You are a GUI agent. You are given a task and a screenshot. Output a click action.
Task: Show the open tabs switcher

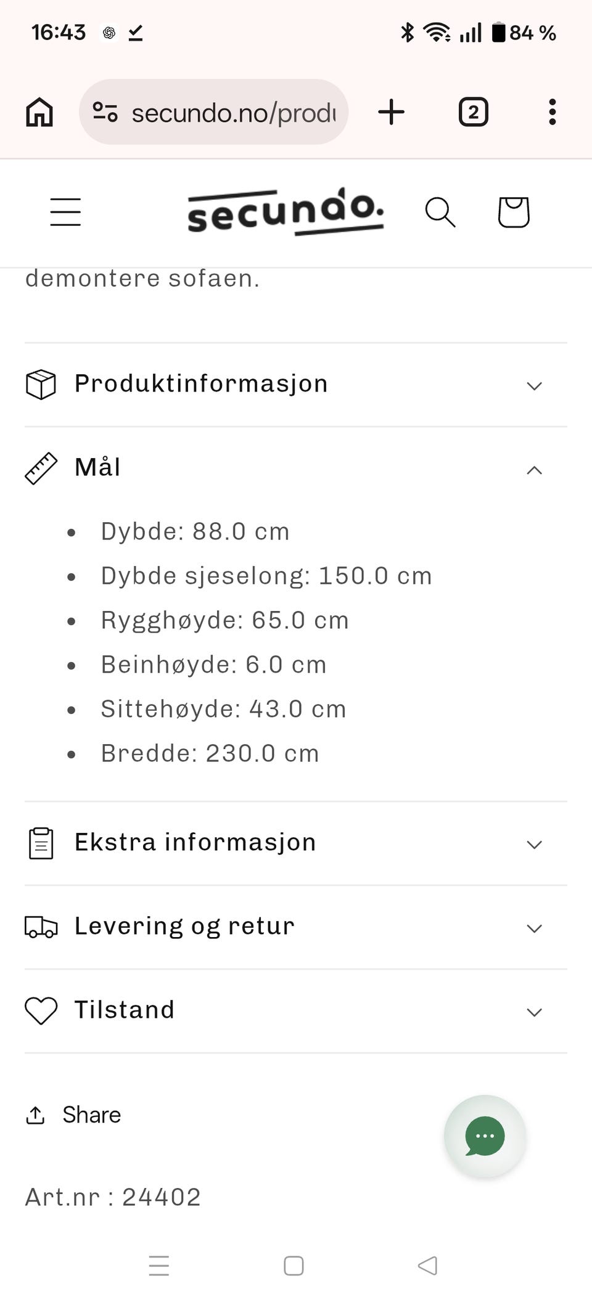click(473, 112)
